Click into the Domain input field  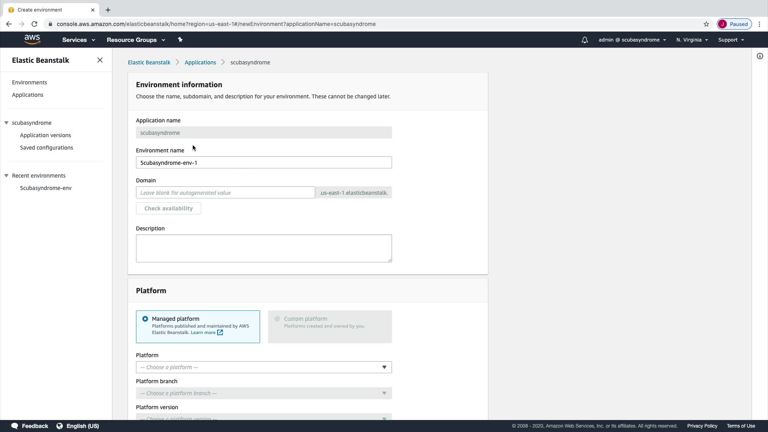click(225, 193)
